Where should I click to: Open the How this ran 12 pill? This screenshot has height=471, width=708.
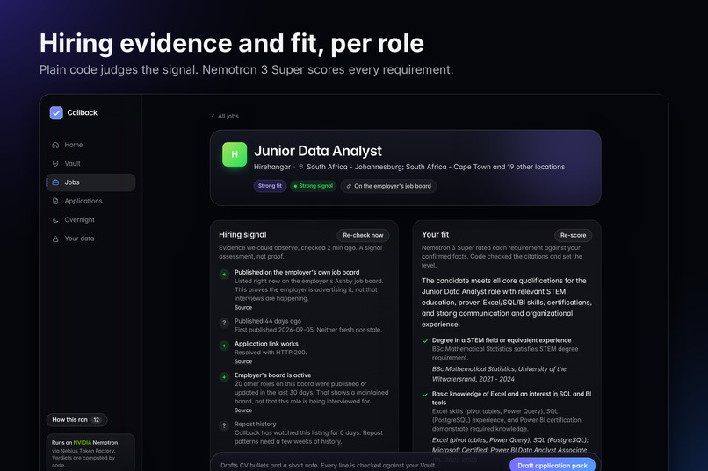coord(76,419)
